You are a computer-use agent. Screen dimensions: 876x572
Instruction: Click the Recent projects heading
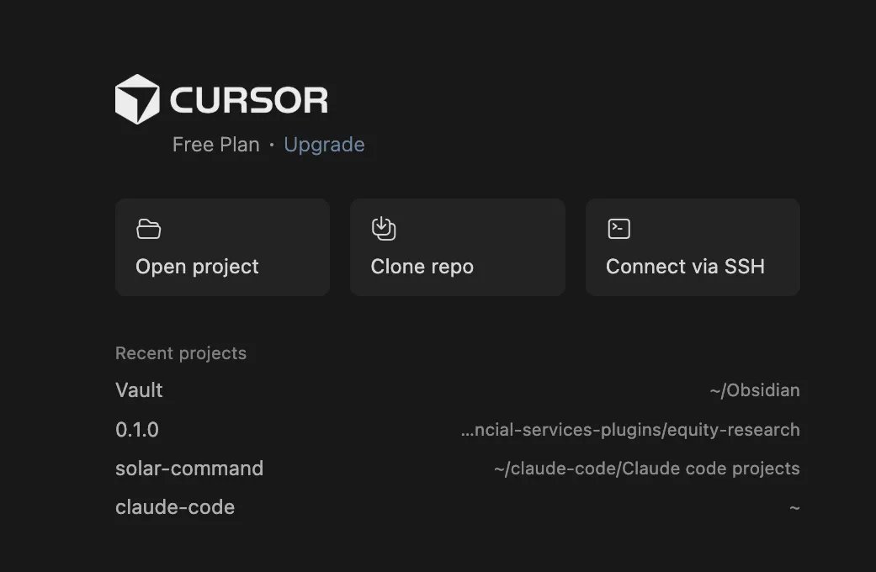(x=180, y=353)
